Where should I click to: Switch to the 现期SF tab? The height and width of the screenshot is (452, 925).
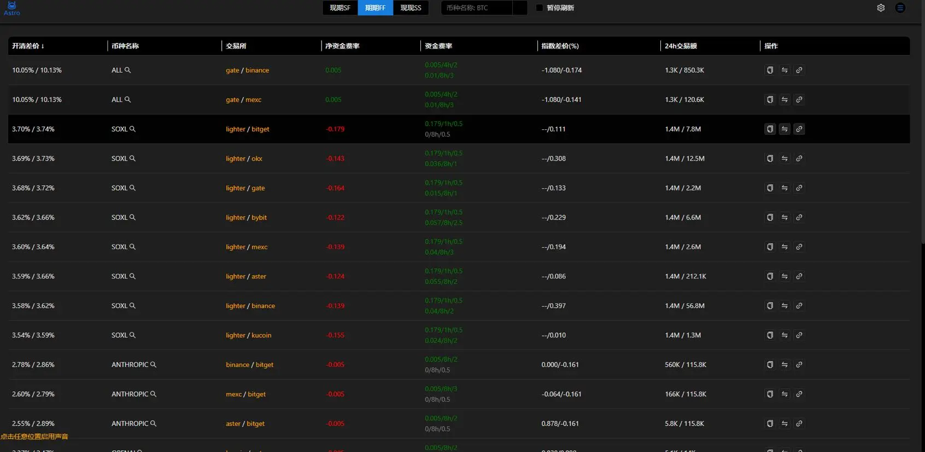pos(340,8)
